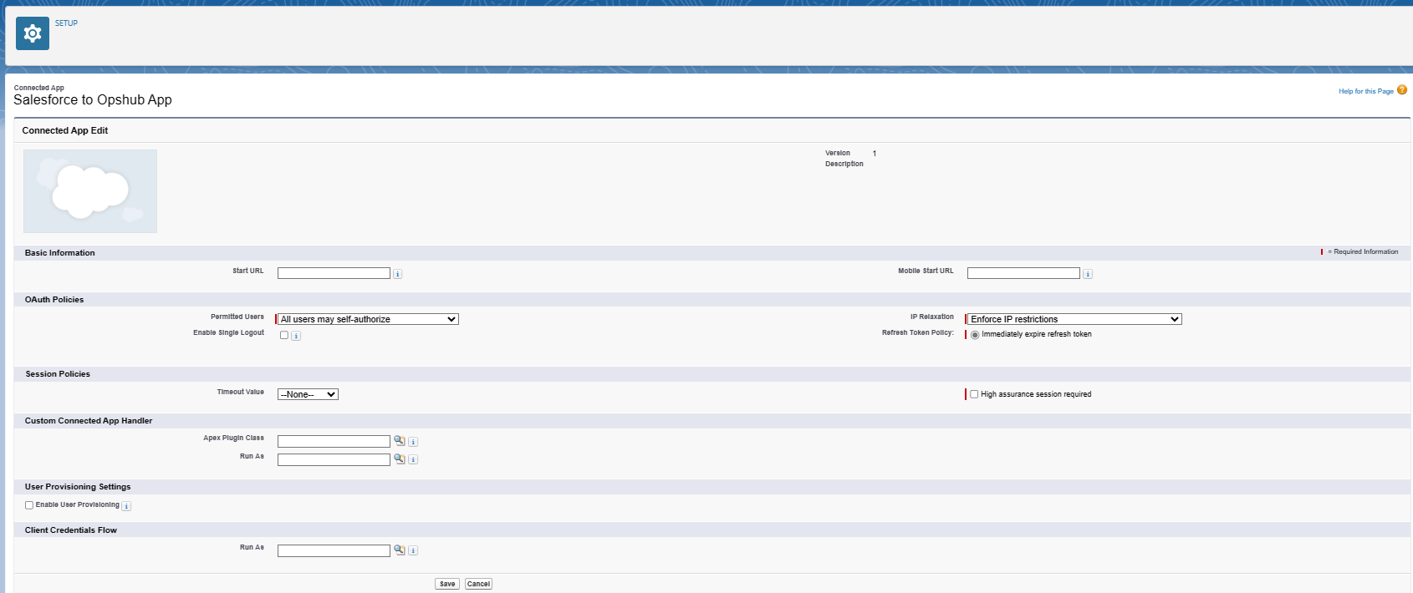Select Immediately expire refresh token radio

tap(975, 335)
